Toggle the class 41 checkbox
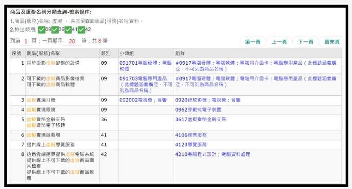Viewport: 352px width, 189px height. 68,30
